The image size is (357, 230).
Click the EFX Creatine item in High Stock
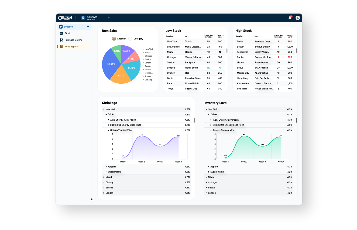pos(262,68)
